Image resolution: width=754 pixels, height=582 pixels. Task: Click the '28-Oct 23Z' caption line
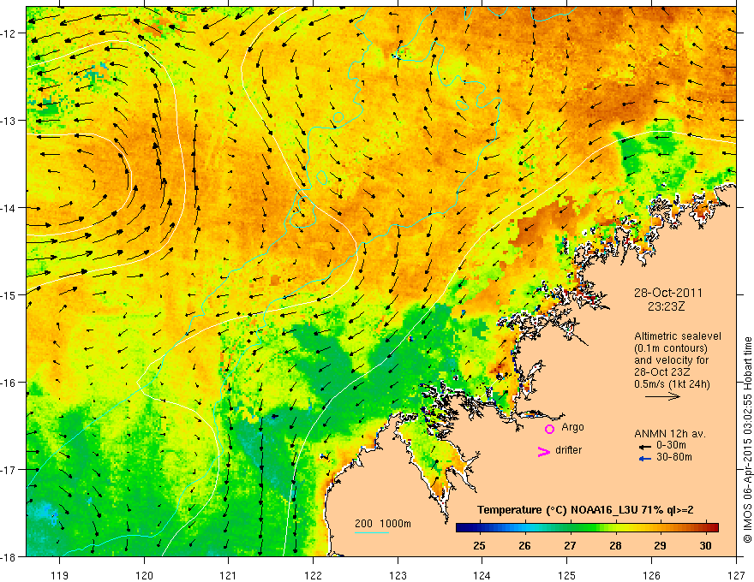[661, 372]
